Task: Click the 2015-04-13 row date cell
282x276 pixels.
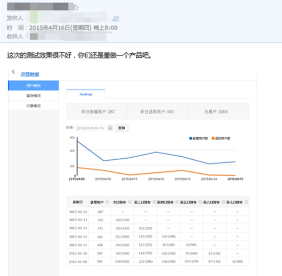Action: click(78, 228)
